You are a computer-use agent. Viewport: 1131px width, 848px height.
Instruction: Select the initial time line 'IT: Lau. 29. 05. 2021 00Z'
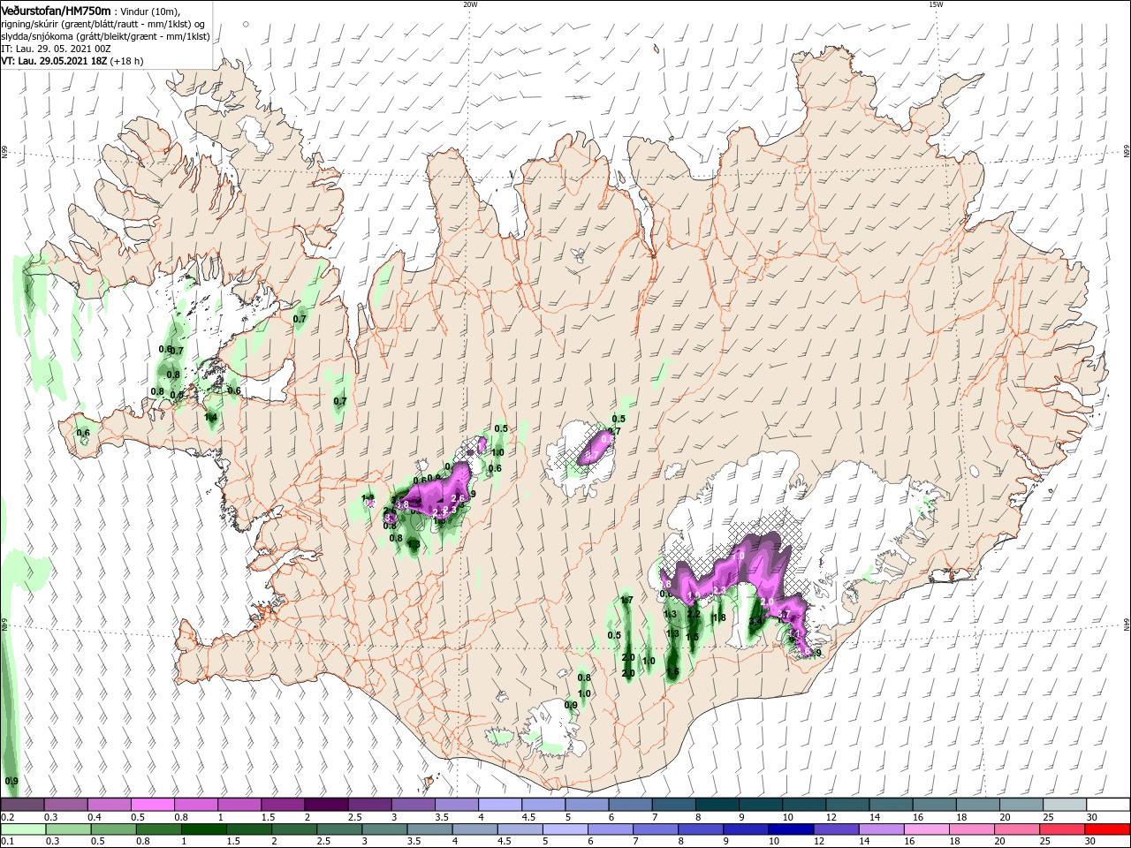pyautogui.click(x=56, y=49)
